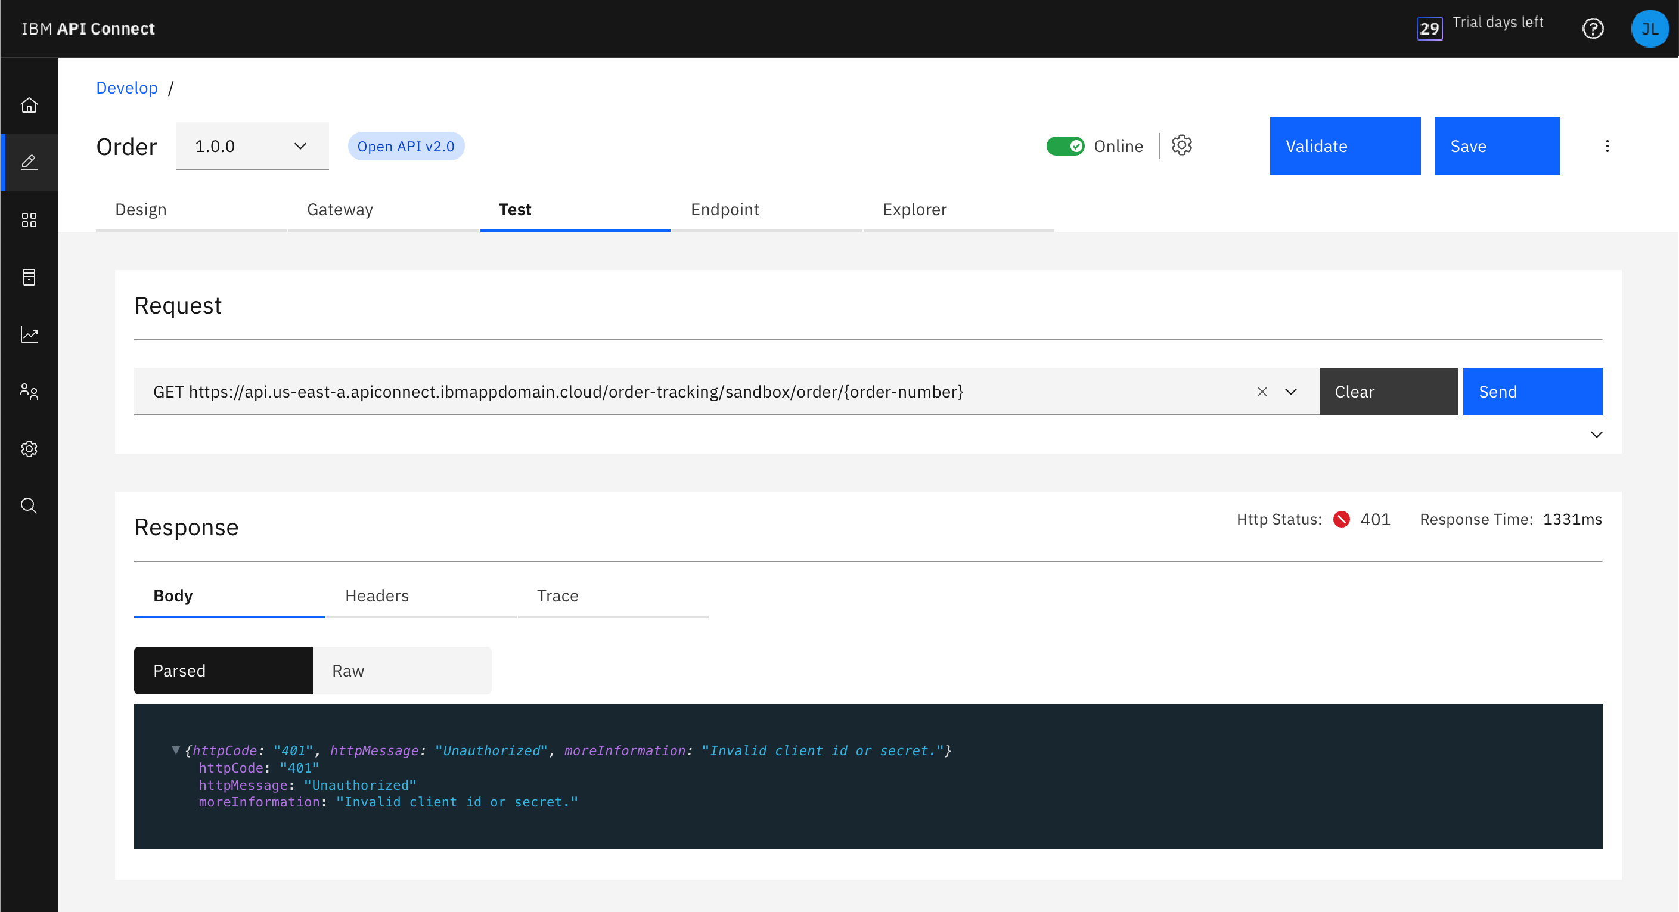The image size is (1679, 912).
Task: Expand request details chevron below Send
Action: click(1596, 435)
